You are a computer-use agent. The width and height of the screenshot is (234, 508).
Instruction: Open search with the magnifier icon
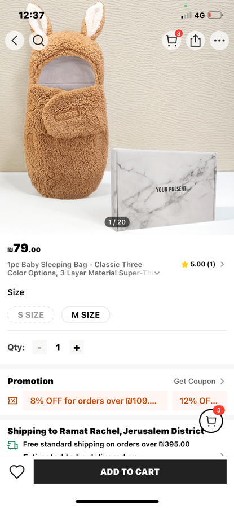[38, 41]
